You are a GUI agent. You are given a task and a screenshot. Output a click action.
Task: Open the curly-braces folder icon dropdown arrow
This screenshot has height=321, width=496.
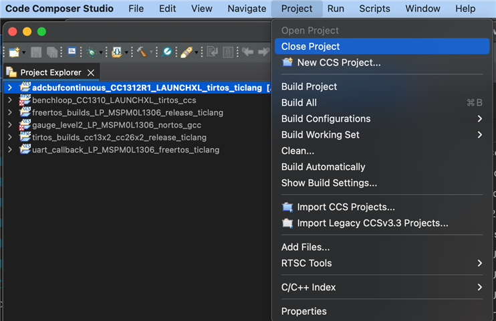pyautogui.click(x=126, y=52)
